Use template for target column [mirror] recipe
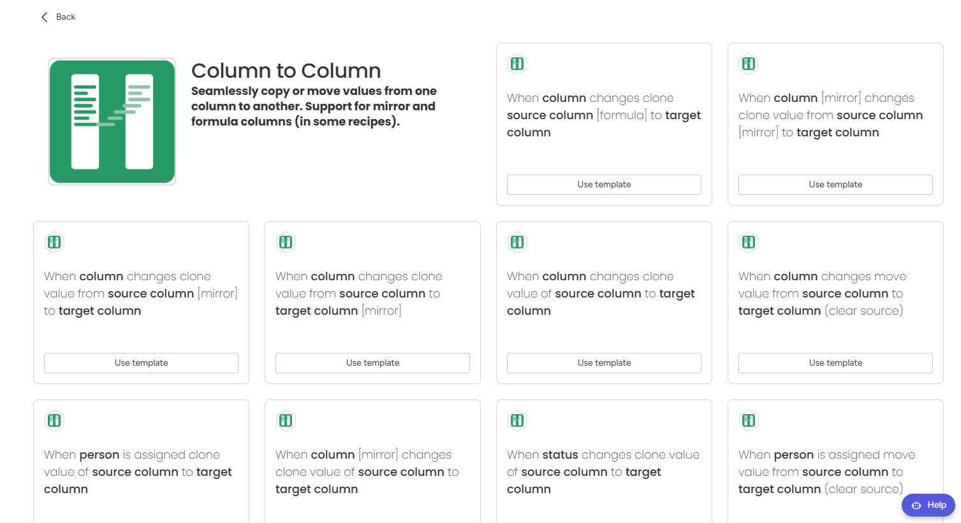 (x=372, y=363)
